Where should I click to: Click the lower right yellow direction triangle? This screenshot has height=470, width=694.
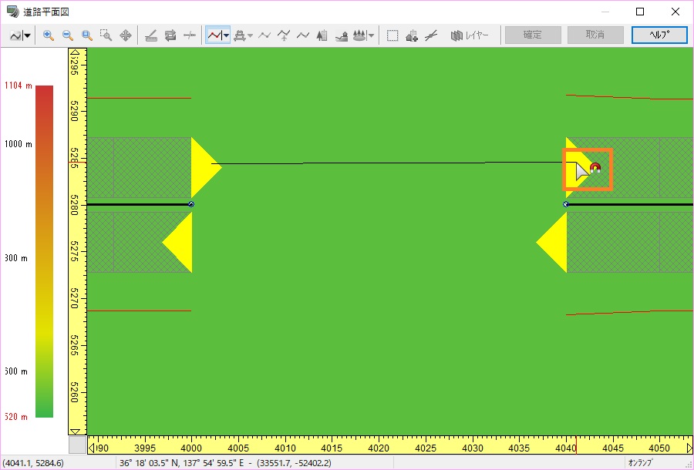point(554,242)
